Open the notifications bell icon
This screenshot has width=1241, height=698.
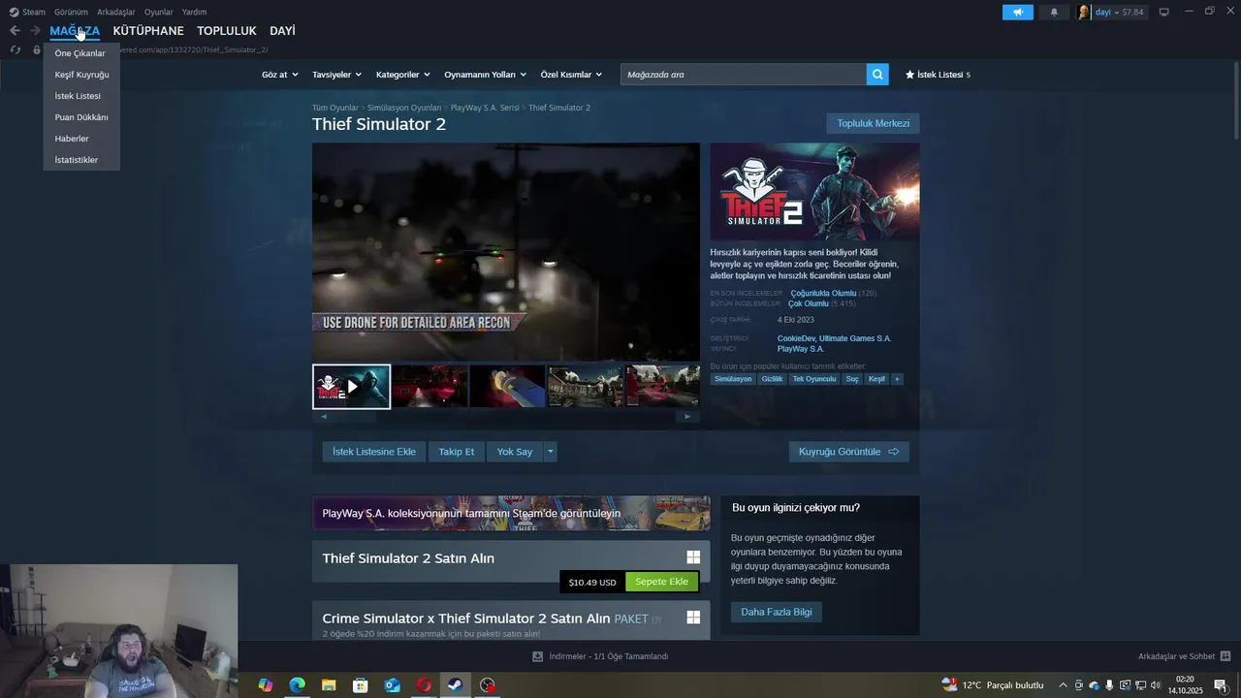pos(1054,13)
